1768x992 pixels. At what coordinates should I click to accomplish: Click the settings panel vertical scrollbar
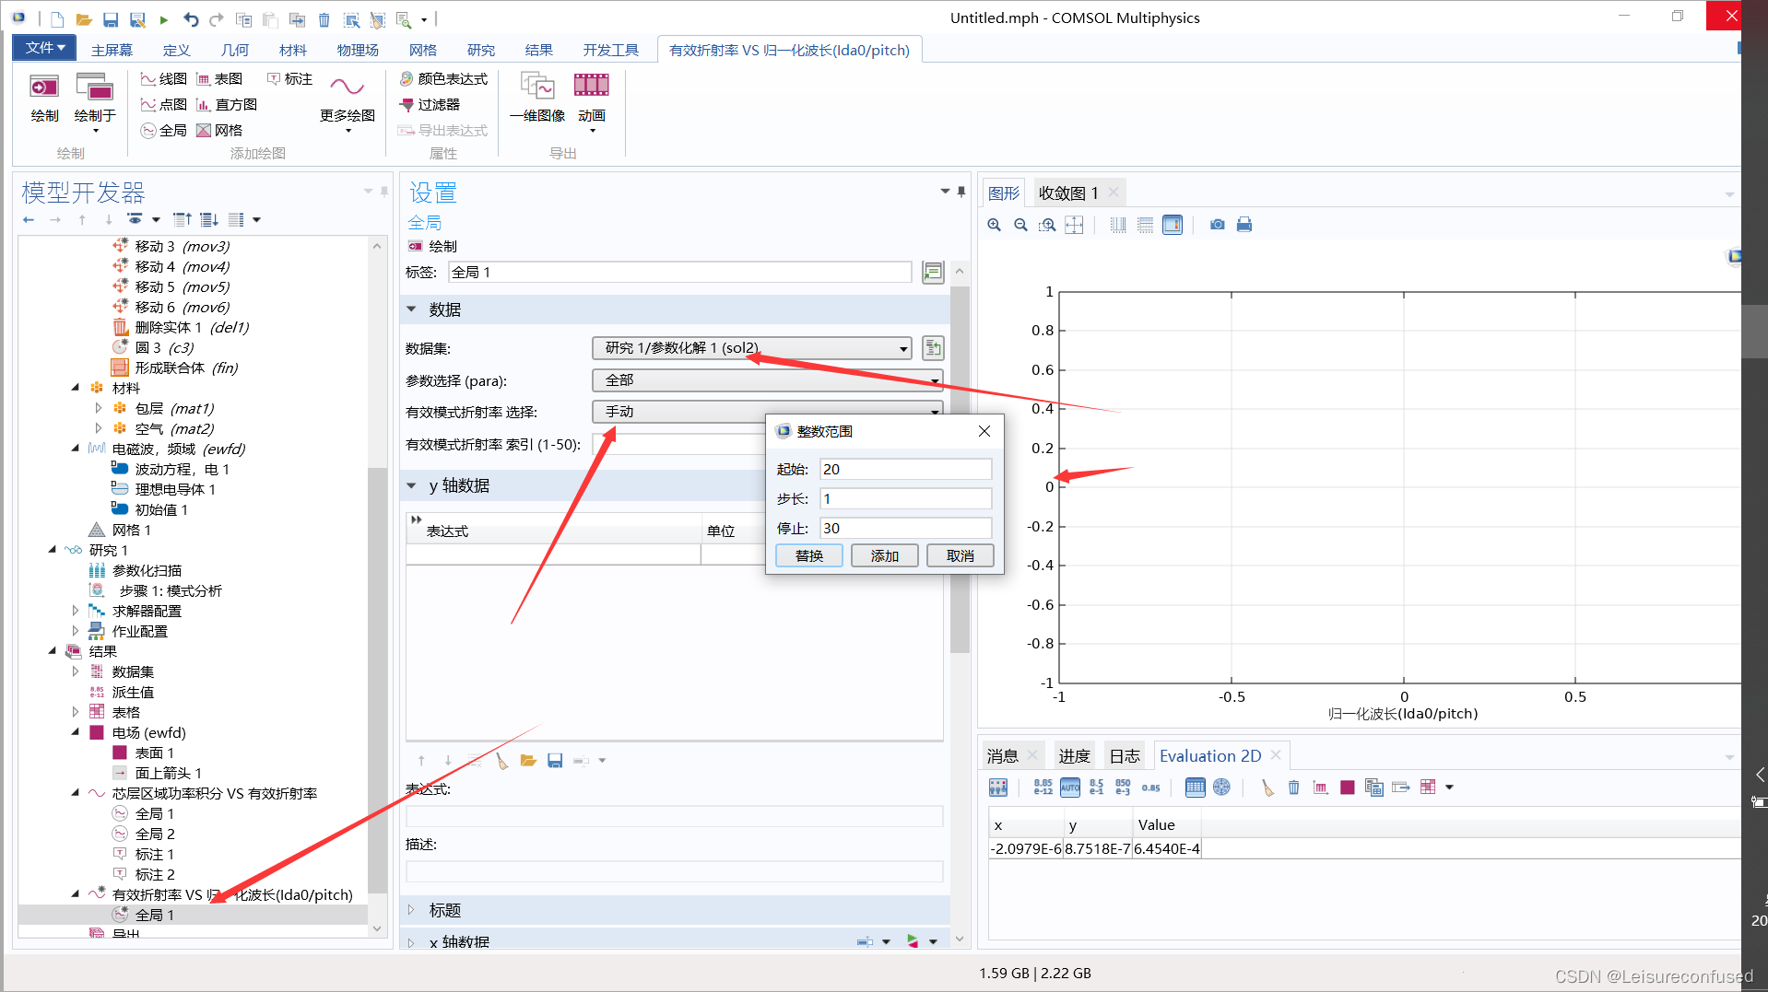[x=960, y=469]
